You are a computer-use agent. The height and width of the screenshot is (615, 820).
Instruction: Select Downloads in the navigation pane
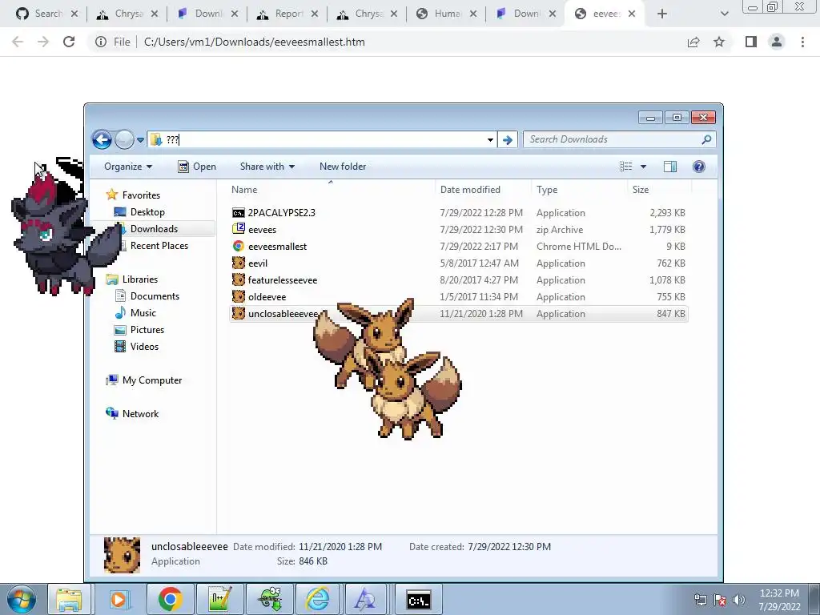click(154, 228)
